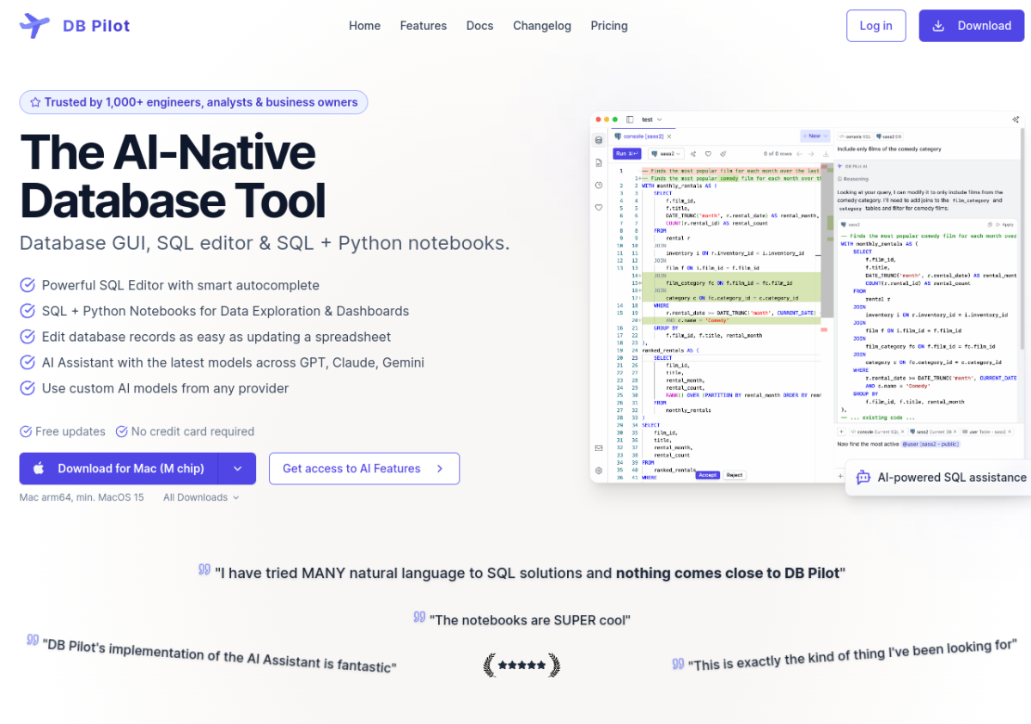Open the sass2 connection dropdown in toolbar

(666, 154)
